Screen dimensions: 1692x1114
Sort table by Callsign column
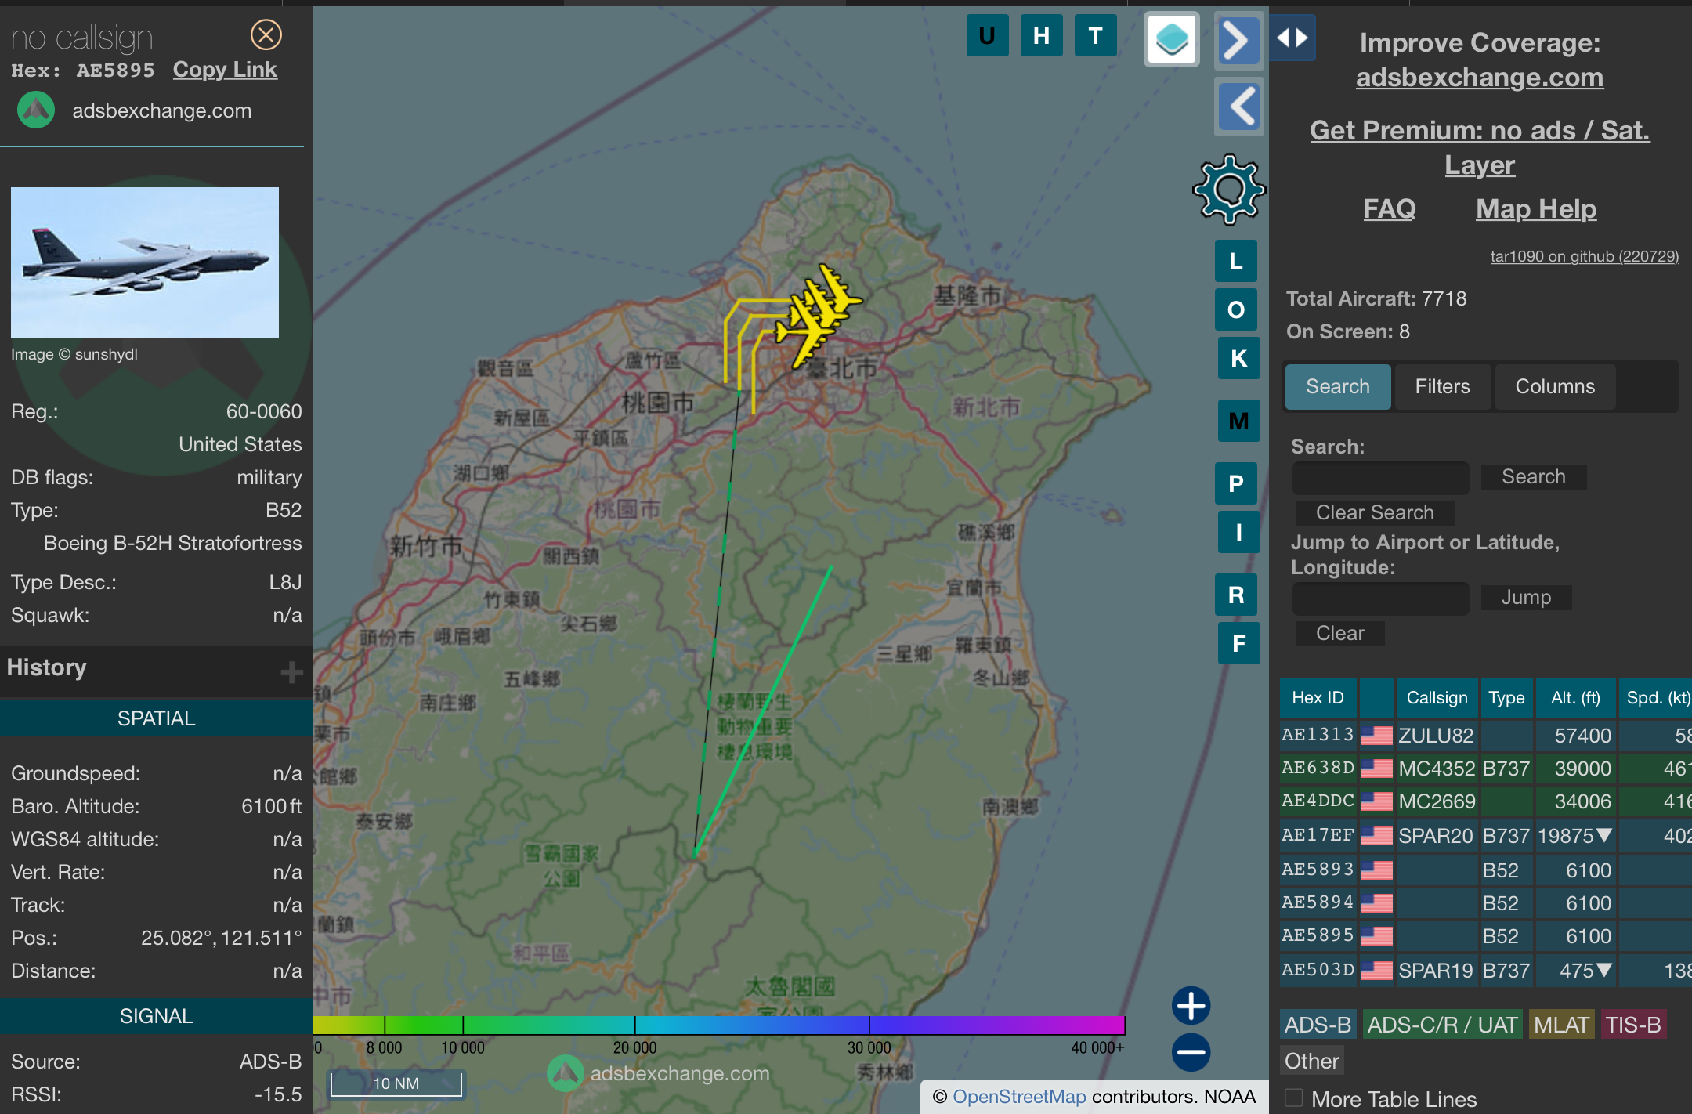1437,698
